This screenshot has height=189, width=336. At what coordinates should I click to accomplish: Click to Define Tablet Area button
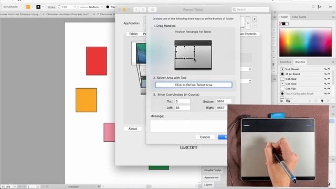194,85
